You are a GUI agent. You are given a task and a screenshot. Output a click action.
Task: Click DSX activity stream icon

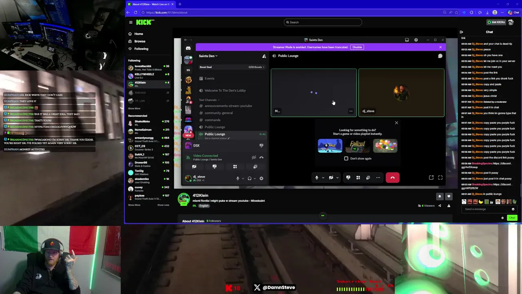(261, 145)
